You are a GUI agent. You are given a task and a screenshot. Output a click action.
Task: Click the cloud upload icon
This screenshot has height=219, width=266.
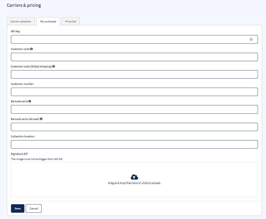(134, 177)
